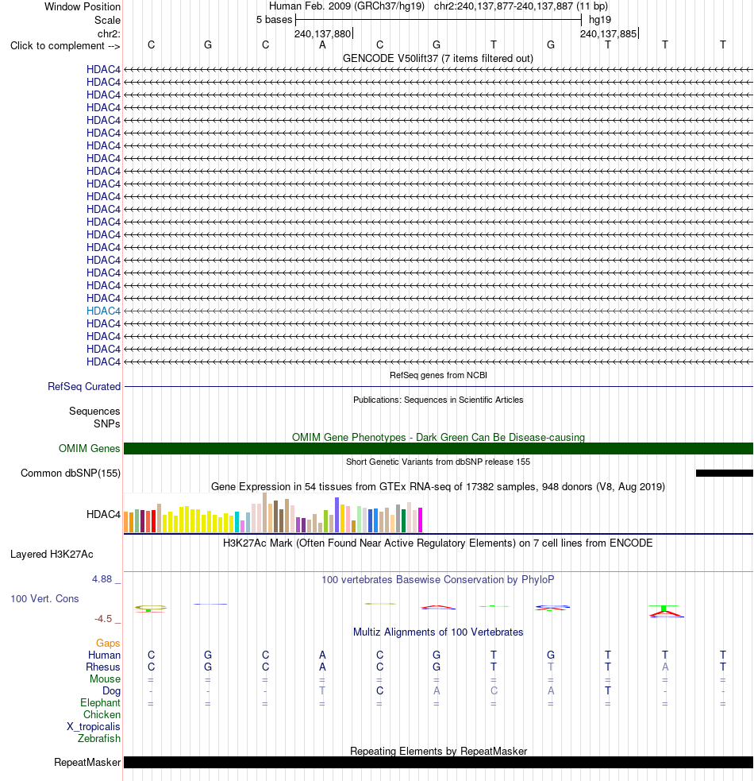Click the 'chr2:' ruler label
Viewport: 754px width, 781px height.
coord(109,34)
